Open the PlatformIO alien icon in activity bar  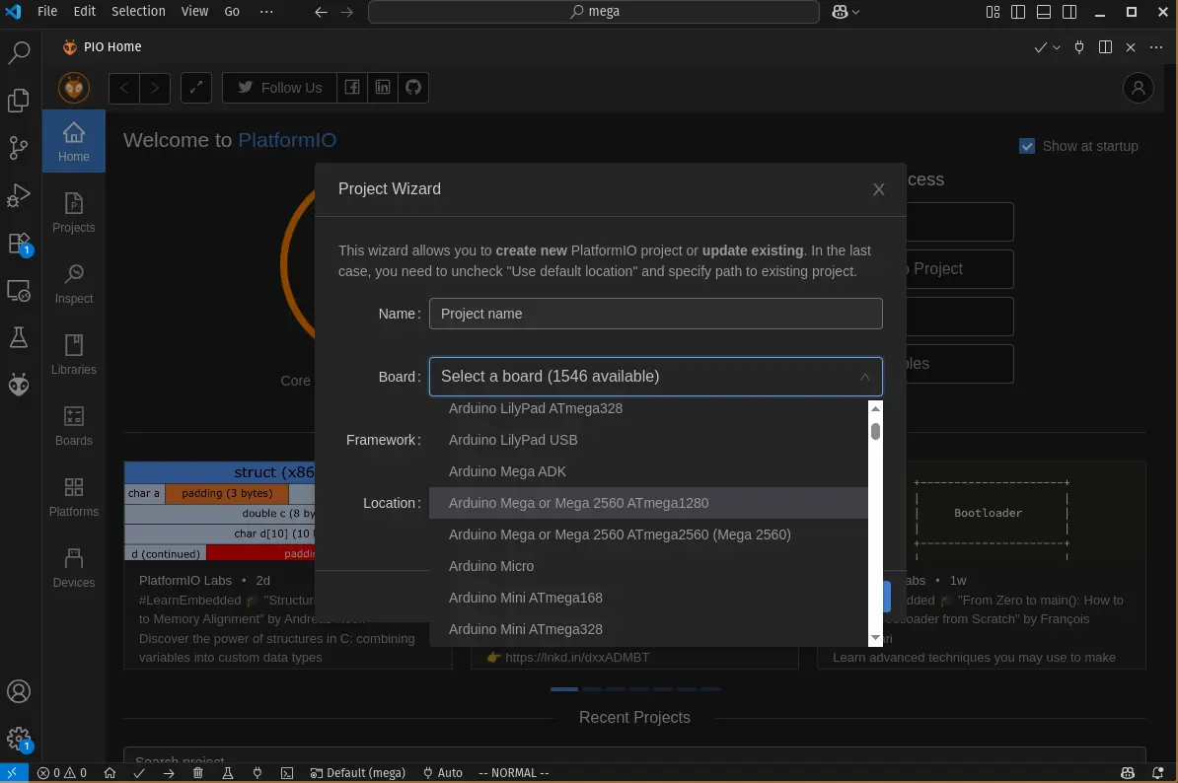19,385
